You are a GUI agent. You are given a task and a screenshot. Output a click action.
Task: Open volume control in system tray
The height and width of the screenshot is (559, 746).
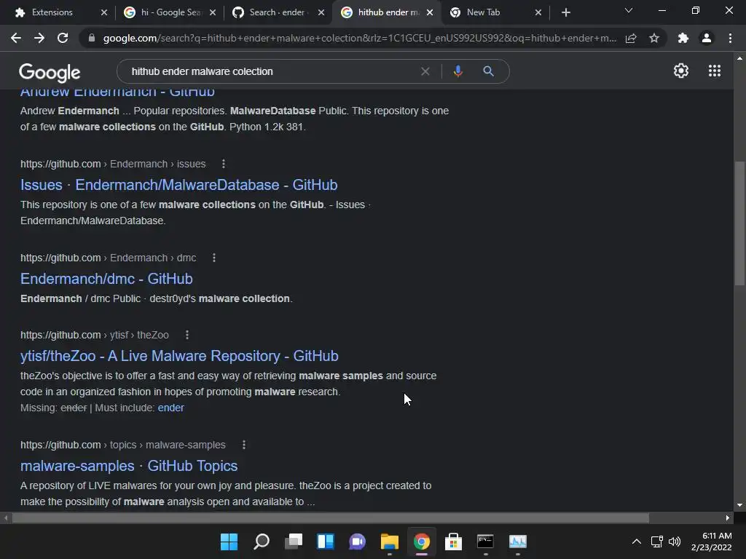(675, 542)
